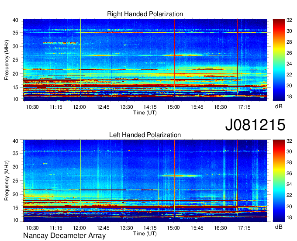The image size is (297, 241).
Task: Click the bottom plot's "Time (UT)" axis label
Action: (145, 234)
